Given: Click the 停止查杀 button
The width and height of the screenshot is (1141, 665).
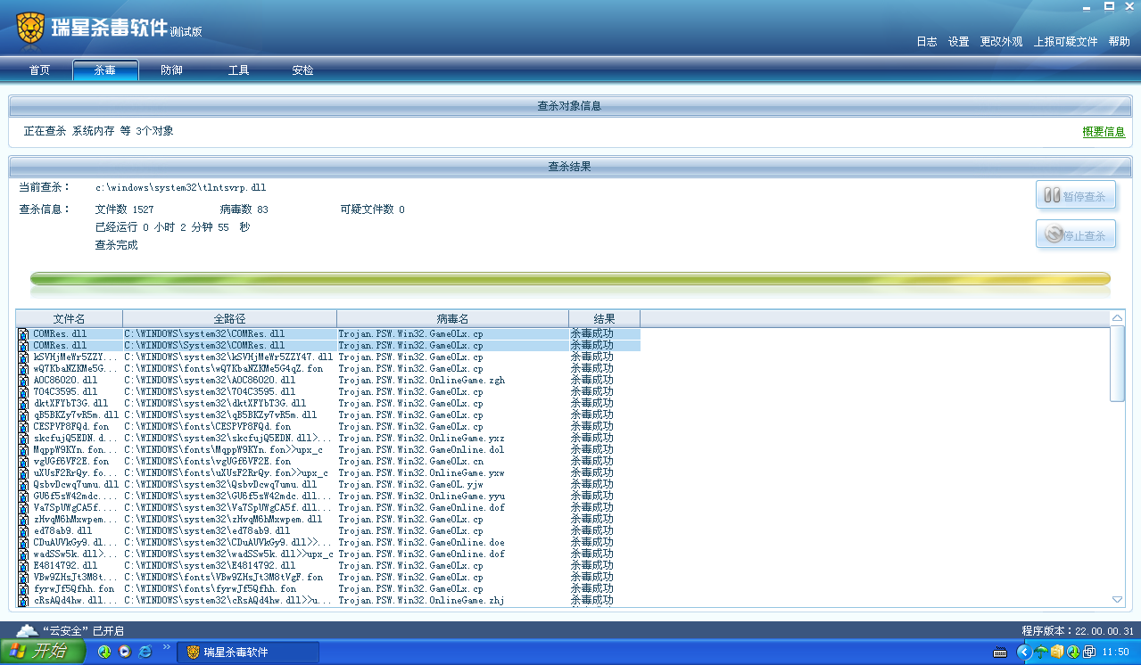Looking at the screenshot, I should (x=1076, y=234).
